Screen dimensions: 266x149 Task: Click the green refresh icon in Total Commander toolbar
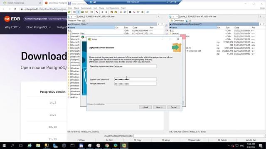[x=69, y=12]
